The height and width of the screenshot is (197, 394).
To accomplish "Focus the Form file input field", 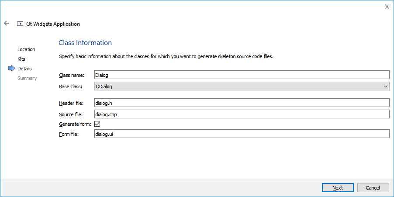I will point(242,134).
